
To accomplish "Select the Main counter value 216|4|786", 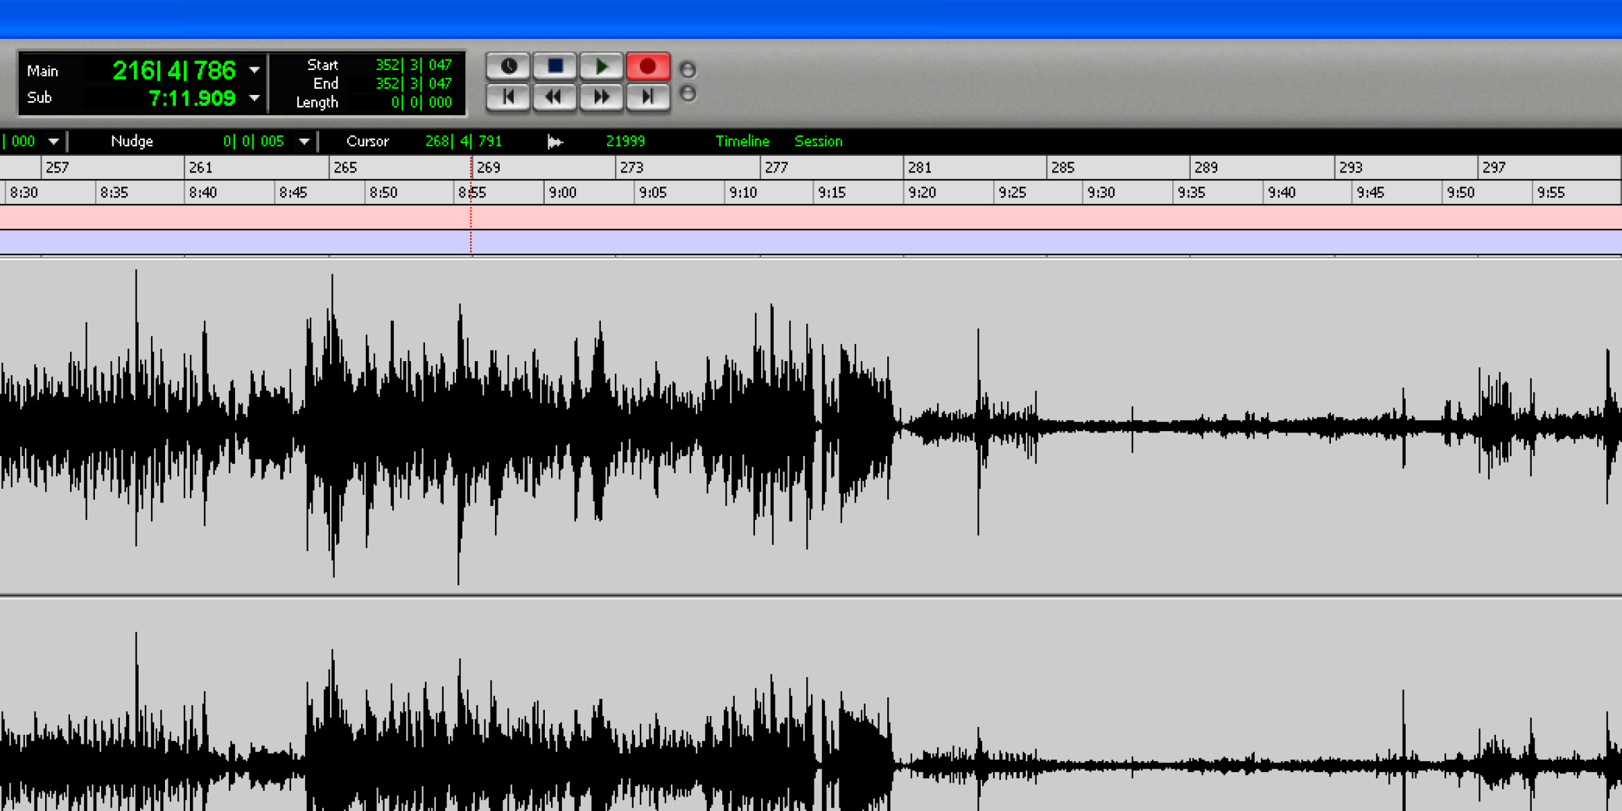I will tap(174, 71).
